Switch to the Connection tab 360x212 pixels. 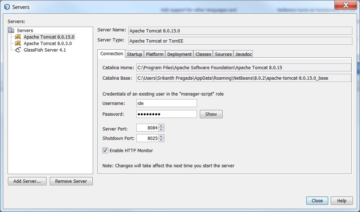tap(111, 53)
